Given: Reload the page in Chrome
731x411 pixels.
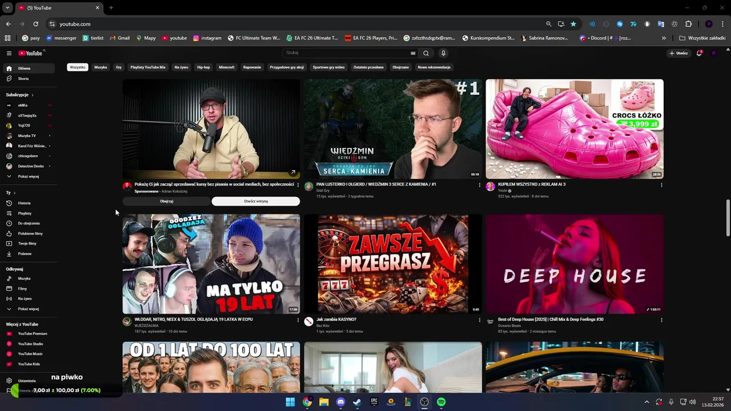Looking at the screenshot, I should point(35,24).
